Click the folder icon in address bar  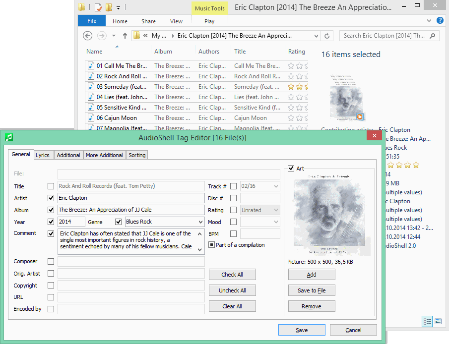[x=137, y=36]
